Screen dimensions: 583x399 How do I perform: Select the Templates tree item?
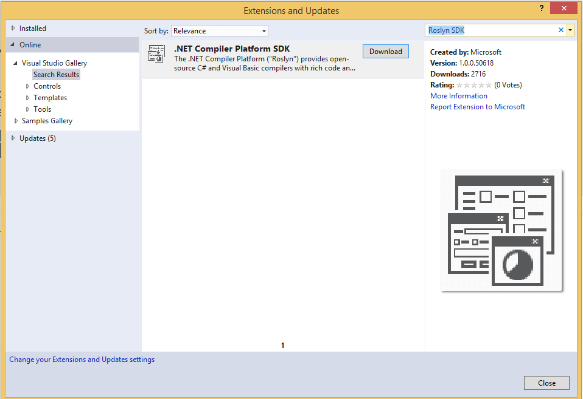pos(50,98)
